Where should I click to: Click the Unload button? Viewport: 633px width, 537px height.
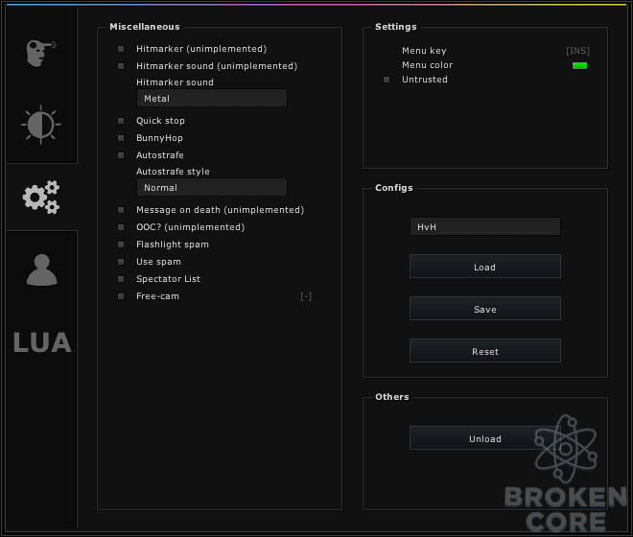485,438
